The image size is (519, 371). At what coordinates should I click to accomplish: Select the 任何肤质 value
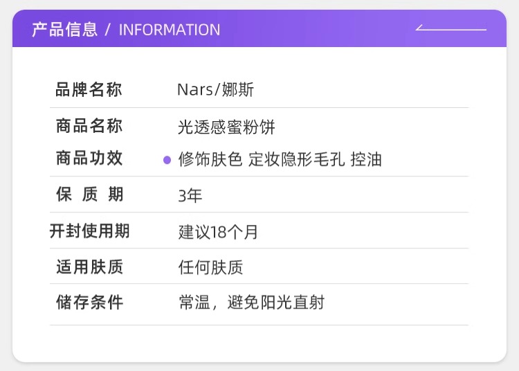pyautogui.click(x=210, y=267)
